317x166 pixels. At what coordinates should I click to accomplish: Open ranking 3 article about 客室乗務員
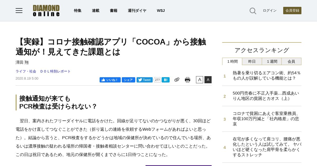[x=266, y=119]
